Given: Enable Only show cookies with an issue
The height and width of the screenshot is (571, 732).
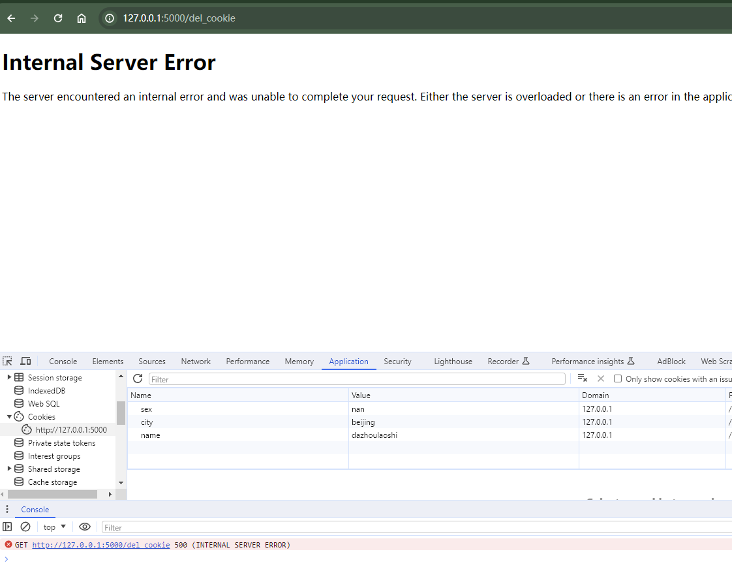Looking at the screenshot, I should (618, 378).
